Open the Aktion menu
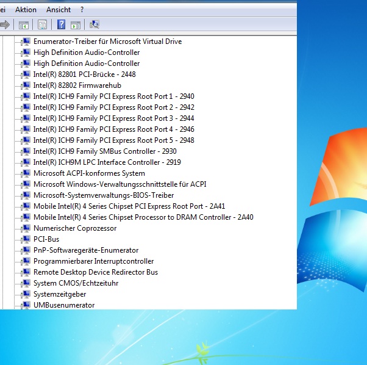Viewport: 367px width, 365px height. pos(26,10)
